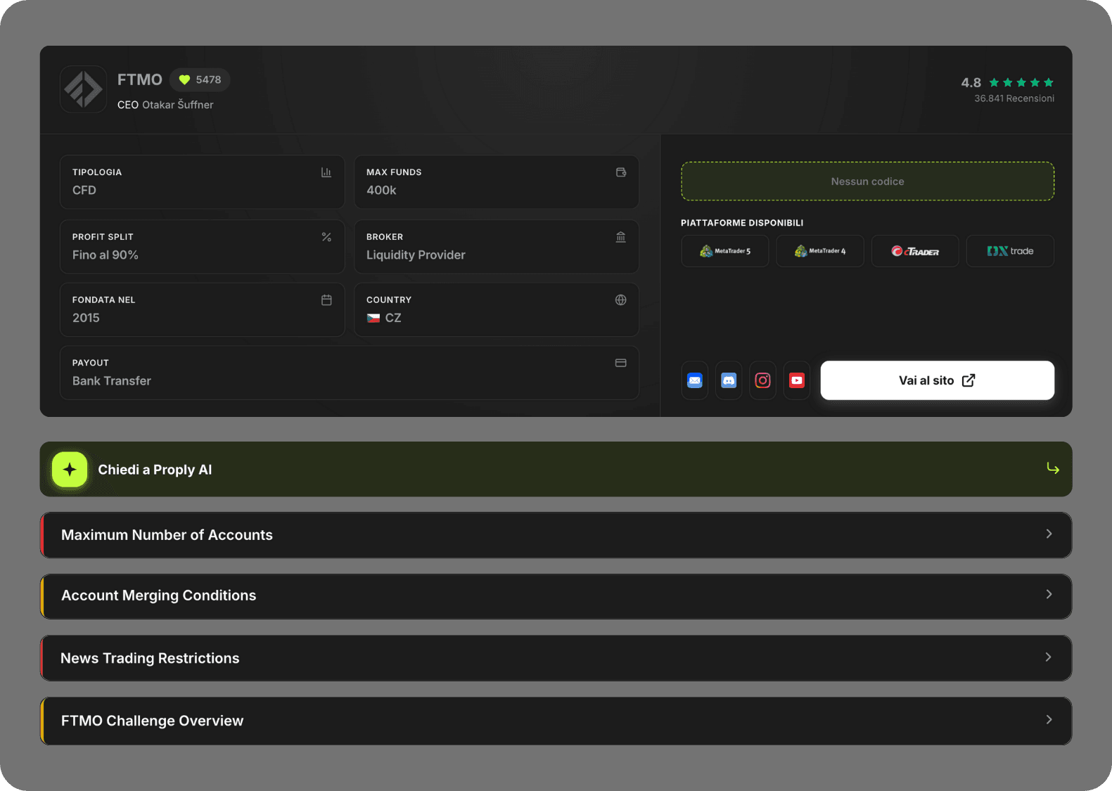Image resolution: width=1112 pixels, height=791 pixels.
Task: Click CEO Otakar Šuffner text
Action: click(165, 105)
